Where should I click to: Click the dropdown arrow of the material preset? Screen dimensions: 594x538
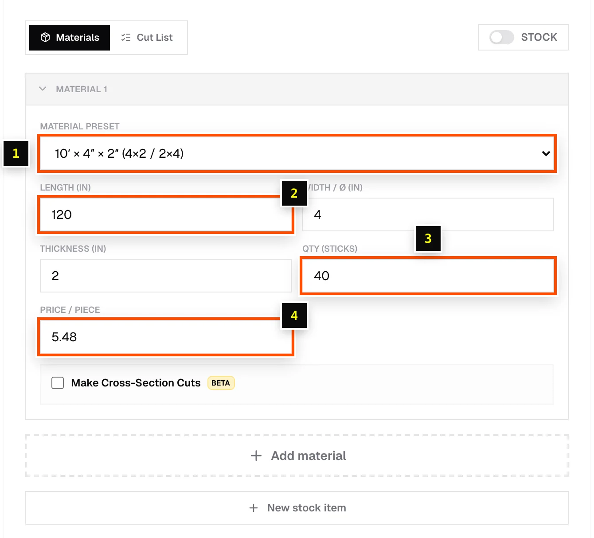(546, 153)
